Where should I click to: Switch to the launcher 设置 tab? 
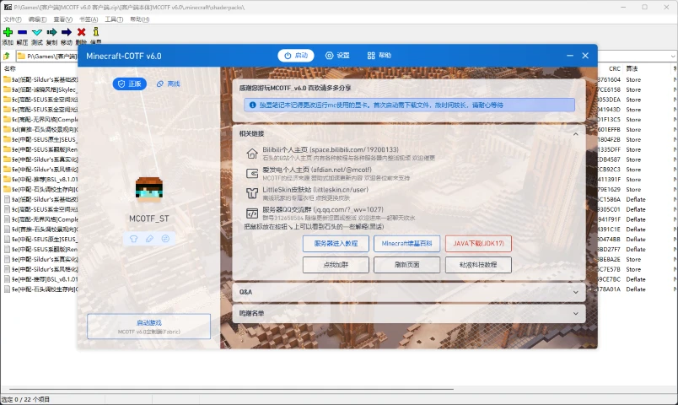pyautogui.click(x=337, y=56)
